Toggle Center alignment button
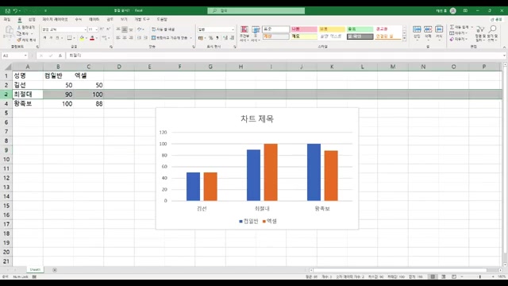The height and width of the screenshot is (286, 508). pyautogui.click(x=125, y=38)
